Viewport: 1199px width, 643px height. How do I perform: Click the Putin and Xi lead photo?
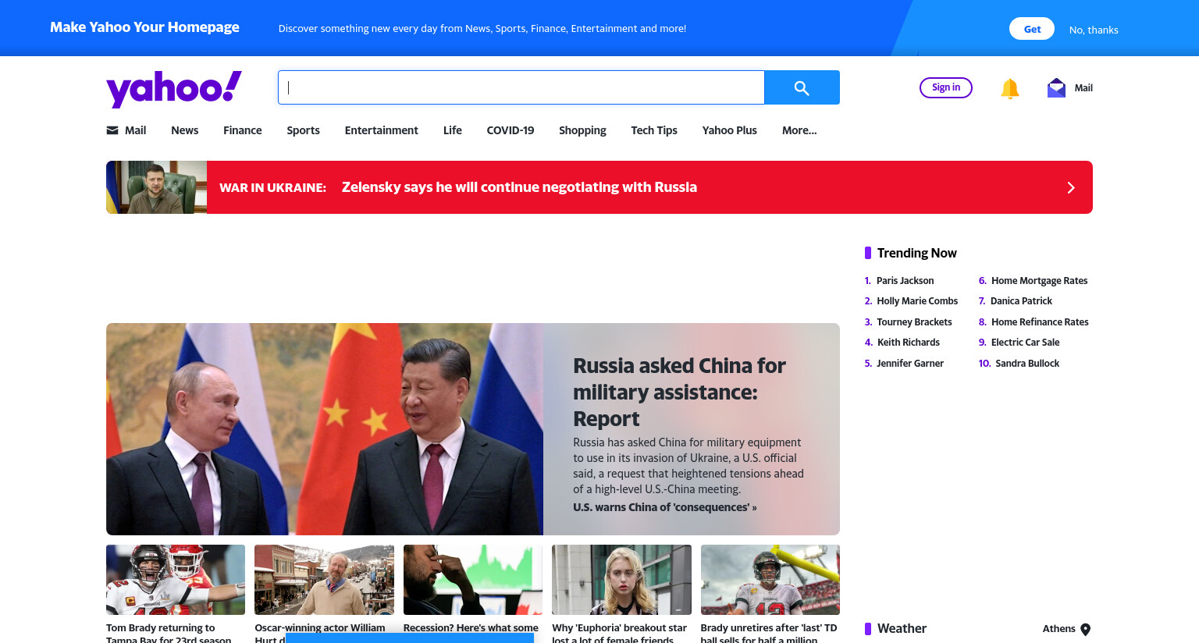tap(325, 429)
